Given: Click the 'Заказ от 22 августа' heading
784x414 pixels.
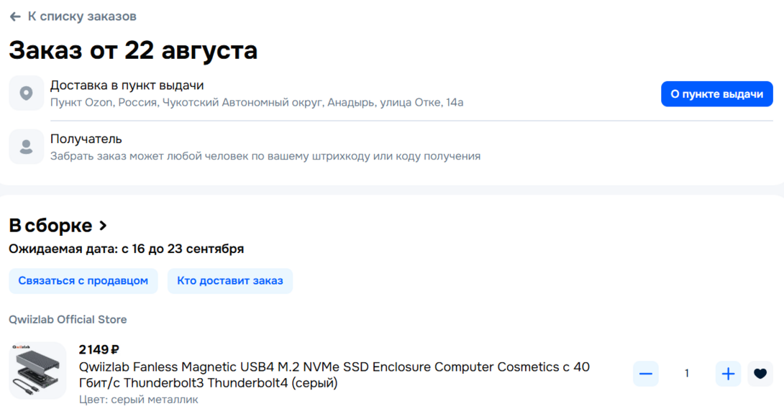Looking at the screenshot, I should pos(133,50).
